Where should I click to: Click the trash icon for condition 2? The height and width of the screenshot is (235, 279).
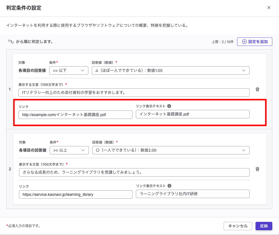[257, 169]
